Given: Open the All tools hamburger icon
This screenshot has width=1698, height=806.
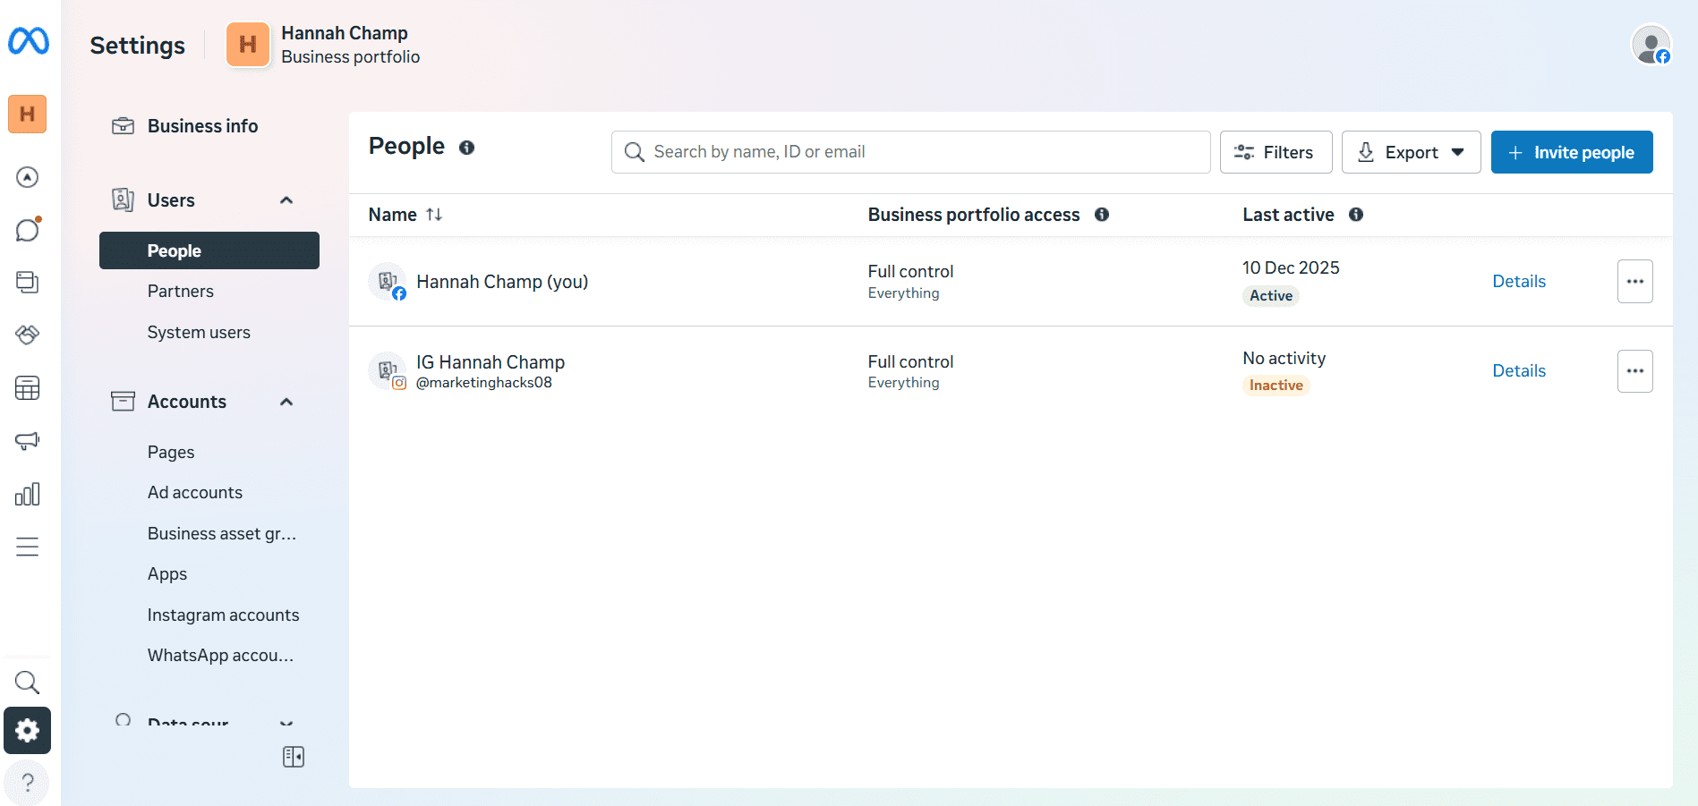Looking at the screenshot, I should click(27, 546).
